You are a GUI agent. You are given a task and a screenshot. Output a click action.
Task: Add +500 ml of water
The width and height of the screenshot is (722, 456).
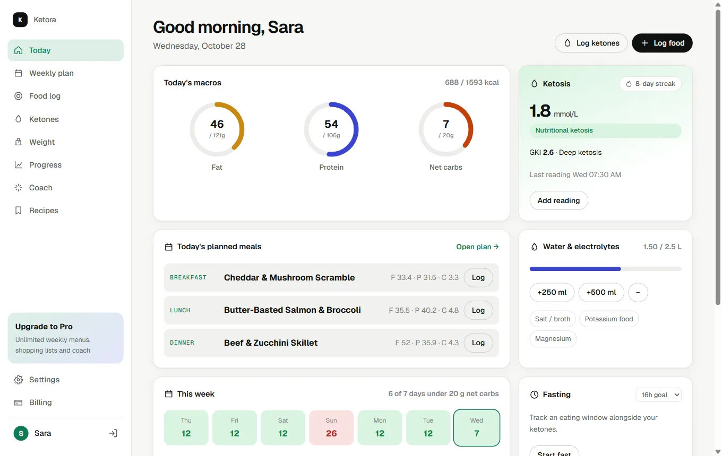[x=601, y=292]
